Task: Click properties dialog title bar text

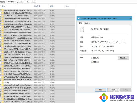Action: [x=98, y=18]
